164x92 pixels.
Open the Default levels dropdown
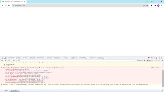pyautogui.click(x=140, y=61)
